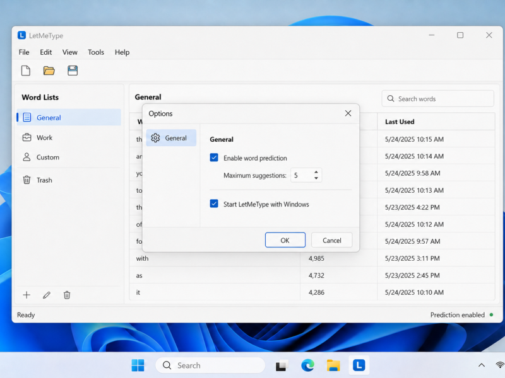Open the Windows Start menu
Screen dimensions: 505x378
[138, 365]
